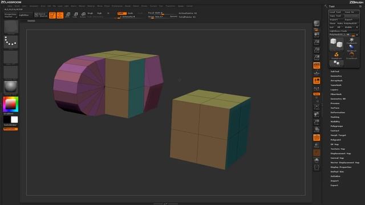The height and width of the screenshot is (205, 365).
Task: Click the right shelf Rotate view icon
Action: click(317, 129)
